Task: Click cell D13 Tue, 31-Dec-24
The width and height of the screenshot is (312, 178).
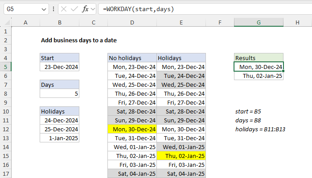Action: (132, 138)
